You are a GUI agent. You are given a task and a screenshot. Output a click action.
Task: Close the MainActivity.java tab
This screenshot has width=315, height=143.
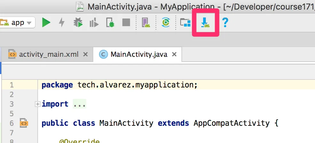174,55
